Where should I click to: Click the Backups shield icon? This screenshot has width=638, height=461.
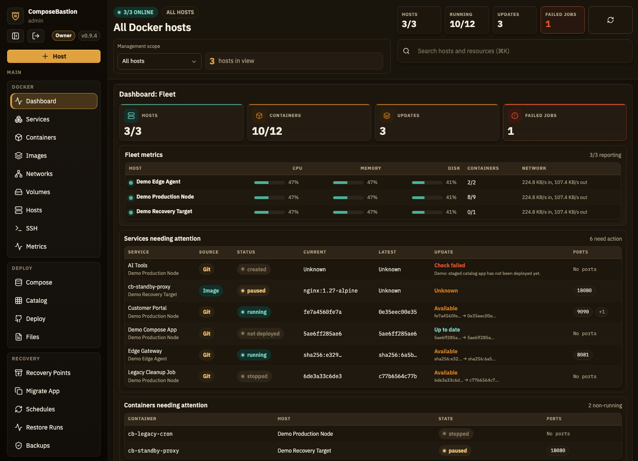click(x=19, y=445)
